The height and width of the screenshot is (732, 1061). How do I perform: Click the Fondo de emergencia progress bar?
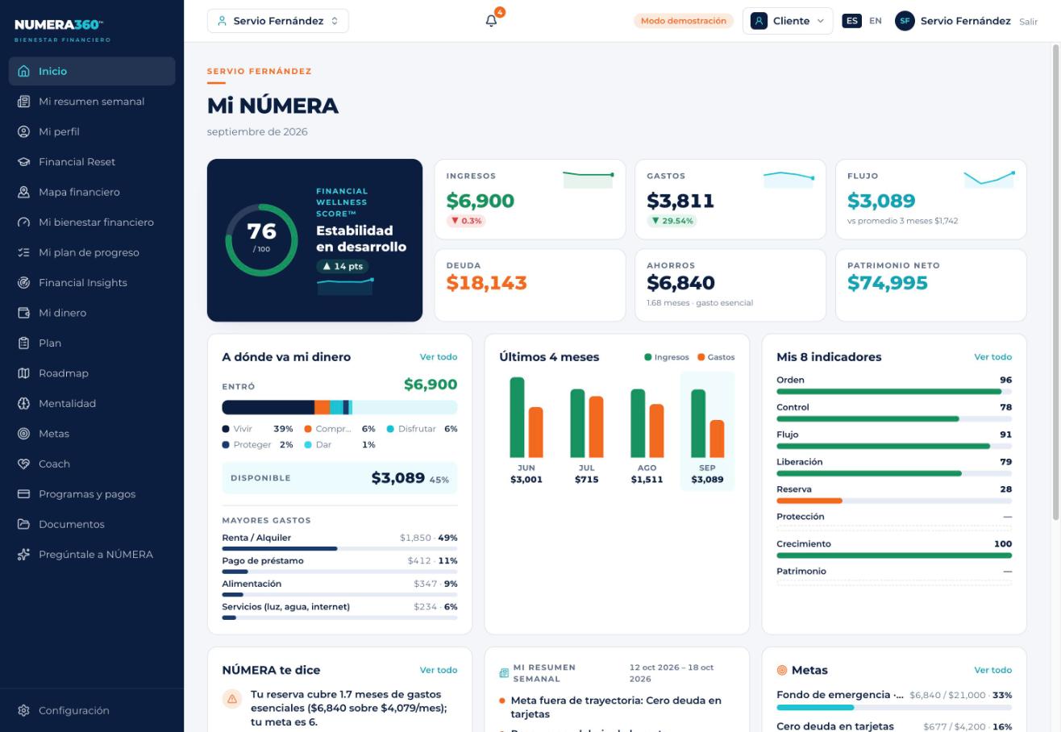894,707
